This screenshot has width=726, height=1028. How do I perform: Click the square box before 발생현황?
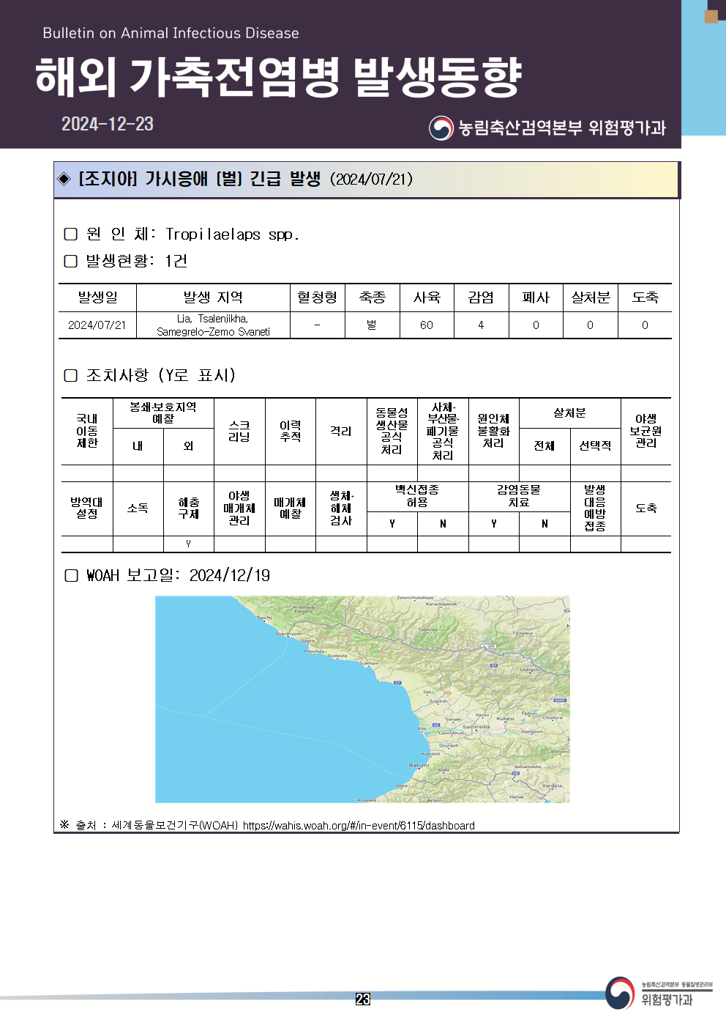tap(71, 261)
